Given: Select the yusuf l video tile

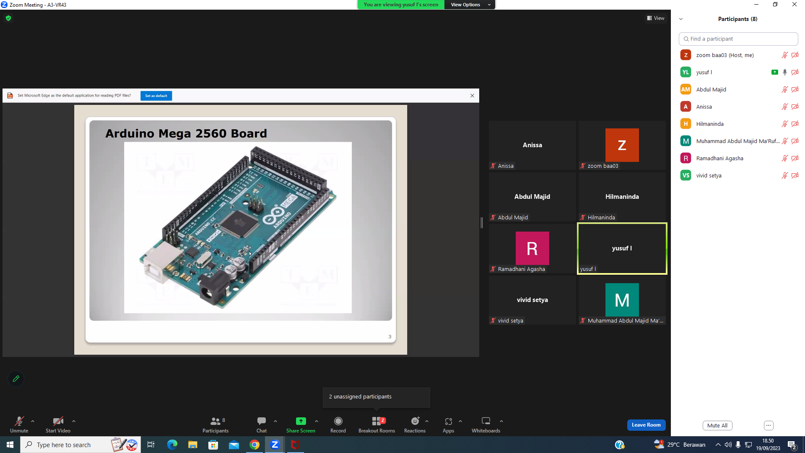Looking at the screenshot, I should [x=622, y=248].
